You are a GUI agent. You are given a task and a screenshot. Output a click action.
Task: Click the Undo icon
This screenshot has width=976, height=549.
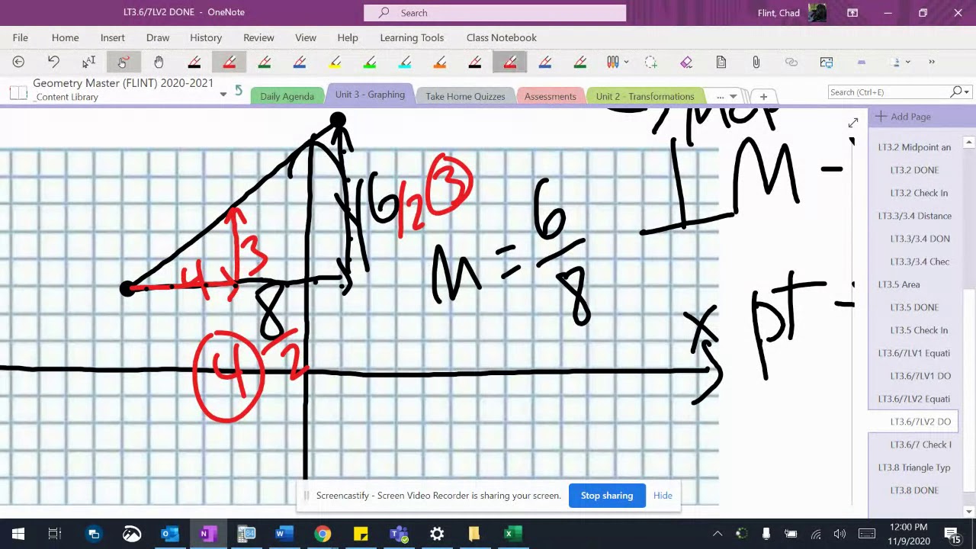click(53, 62)
